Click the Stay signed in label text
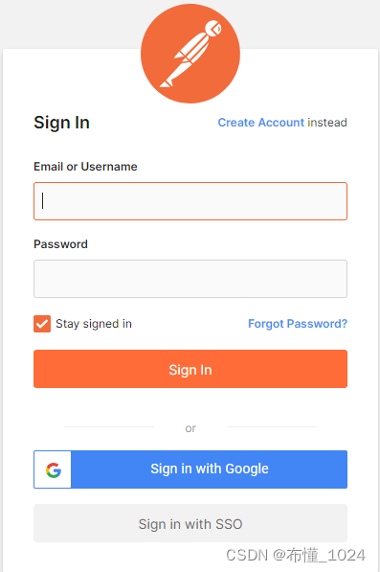This screenshot has width=380, height=572. pos(94,324)
